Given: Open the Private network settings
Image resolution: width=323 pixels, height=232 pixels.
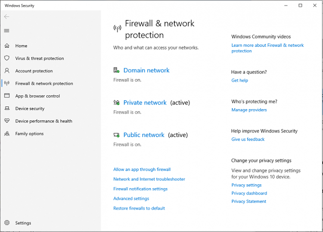Looking at the screenshot, I should (145, 103).
